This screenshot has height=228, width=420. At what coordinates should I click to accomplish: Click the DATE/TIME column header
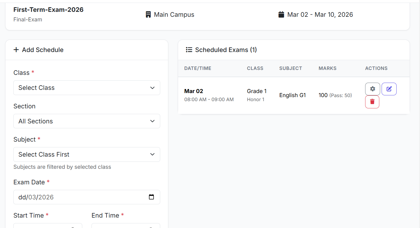[x=198, y=68]
